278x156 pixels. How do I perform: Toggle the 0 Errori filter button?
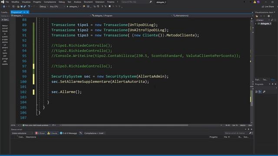tap(40, 133)
